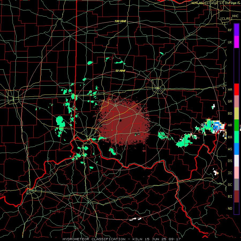Select the BD yellow legend swatch

pyautogui.click(x=236, y=113)
